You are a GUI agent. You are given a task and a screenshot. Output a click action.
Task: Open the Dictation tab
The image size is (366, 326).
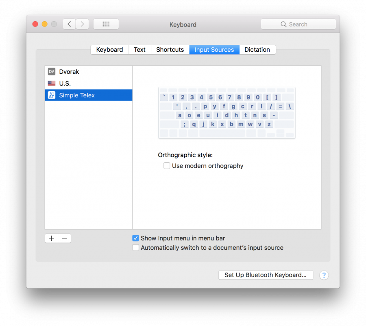pos(257,50)
